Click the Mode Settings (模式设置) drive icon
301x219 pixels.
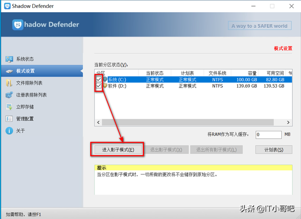coord(9,71)
